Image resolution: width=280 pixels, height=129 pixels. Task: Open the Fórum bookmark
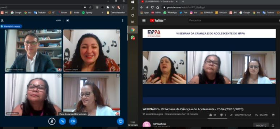62,13
